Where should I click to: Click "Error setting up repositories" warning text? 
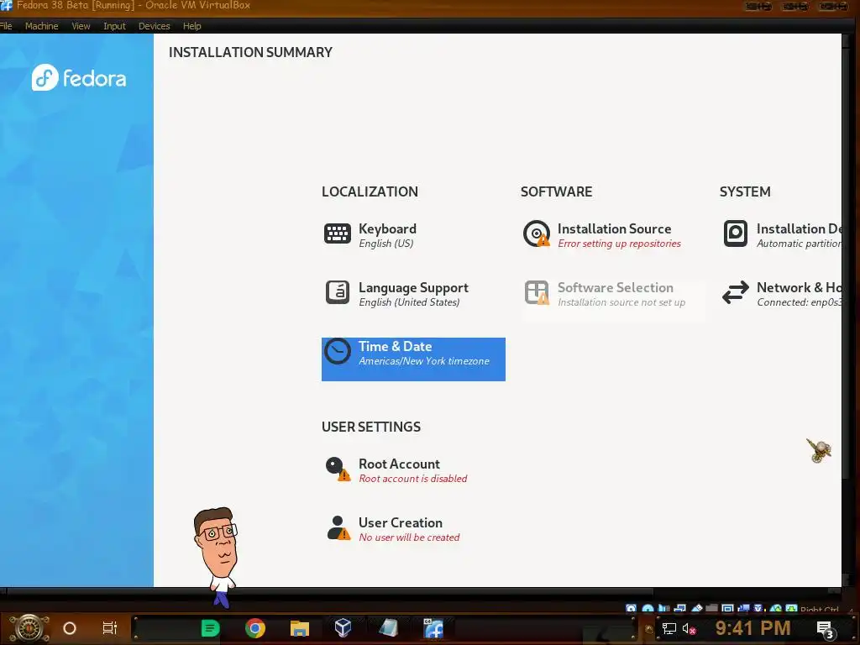tap(619, 244)
